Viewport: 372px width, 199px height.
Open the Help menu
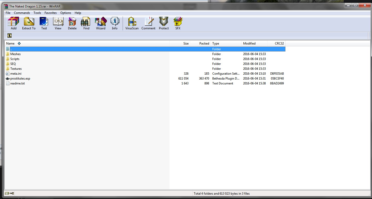click(x=78, y=13)
